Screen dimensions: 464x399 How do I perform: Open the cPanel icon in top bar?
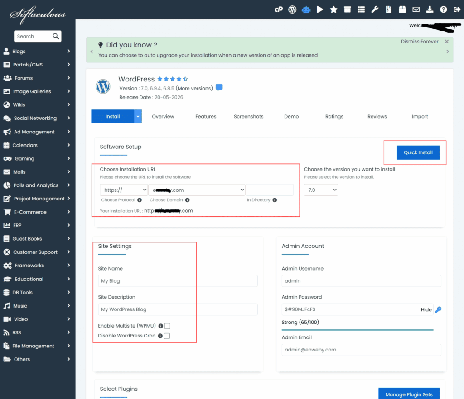click(279, 10)
